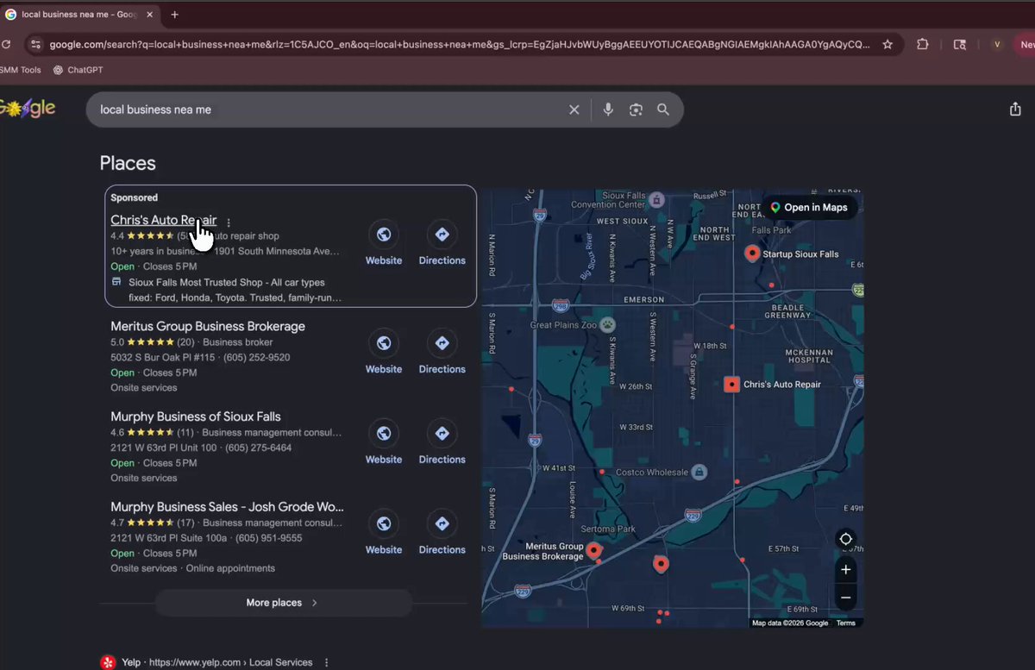Click the Chris's Auto Repair map marker
The height and width of the screenshot is (670, 1035).
731,385
